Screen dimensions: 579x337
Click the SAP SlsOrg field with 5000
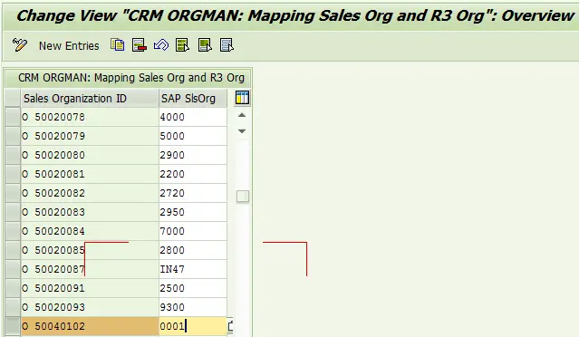click(193, 136)
